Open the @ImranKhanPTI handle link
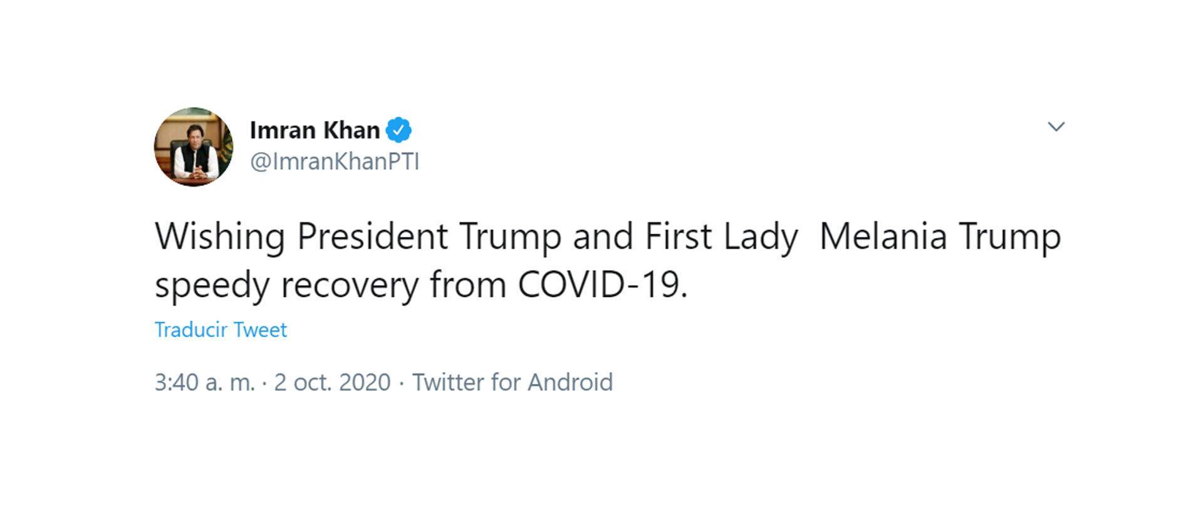 tap(335, 162)
